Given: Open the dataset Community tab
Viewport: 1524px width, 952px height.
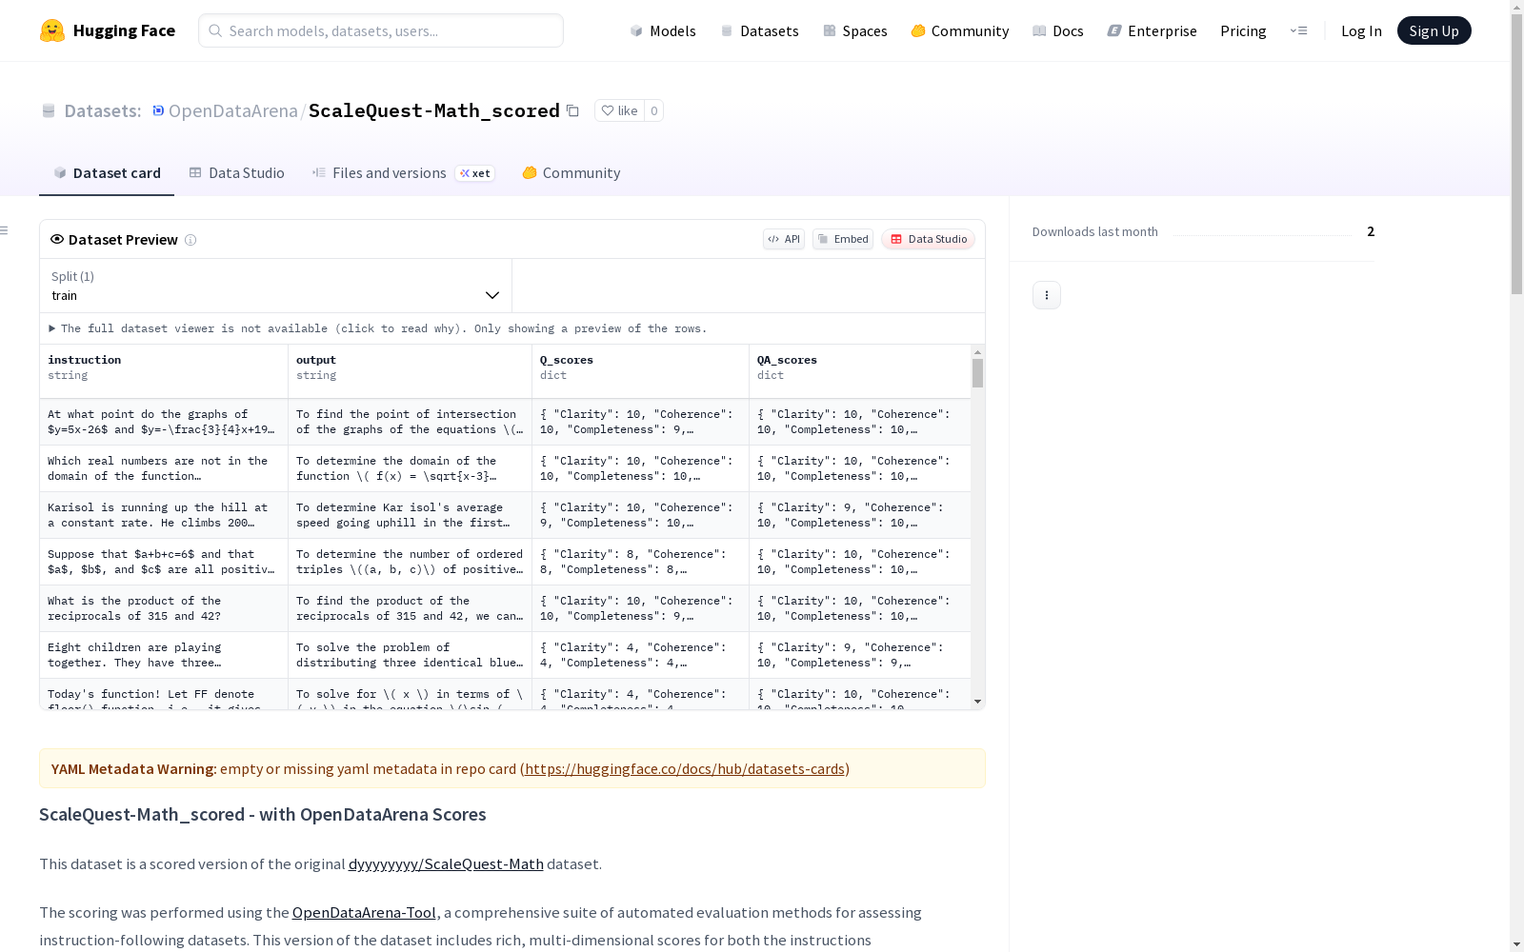Looking at the screenshot, I should [x=571, y=172].
